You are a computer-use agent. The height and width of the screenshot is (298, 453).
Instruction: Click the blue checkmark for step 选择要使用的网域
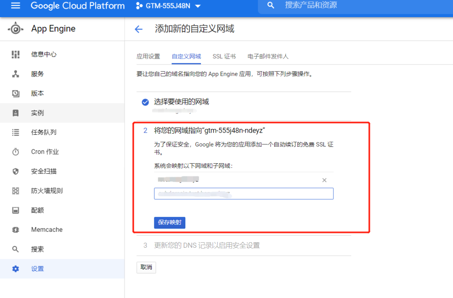(145, 102)
